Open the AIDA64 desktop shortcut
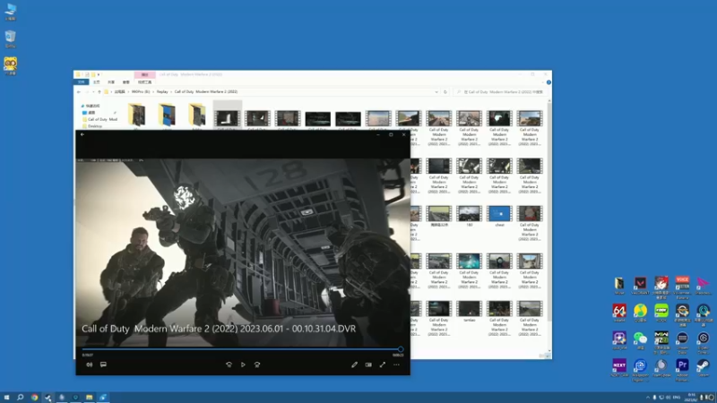Image resolution: width=717 pixels, height=403 pixels. 619,313
